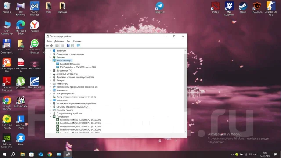Select Мыши и иные указывающие устройства
281x158 pixels.
(76, 104)
